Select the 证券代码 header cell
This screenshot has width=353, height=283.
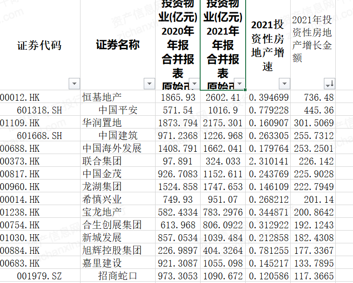[40, 45]
